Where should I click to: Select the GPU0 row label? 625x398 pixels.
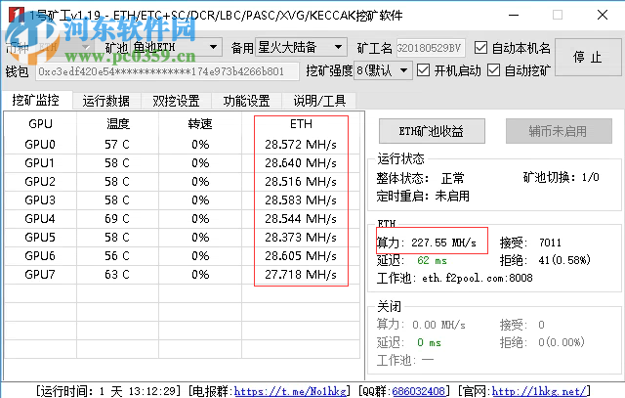tap(40, 144)
